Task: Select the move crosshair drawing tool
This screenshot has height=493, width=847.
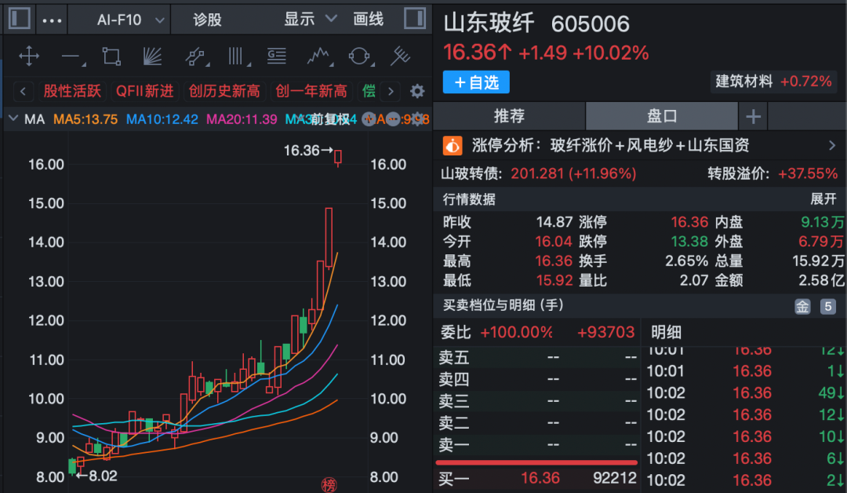Action: click(29, 57)
